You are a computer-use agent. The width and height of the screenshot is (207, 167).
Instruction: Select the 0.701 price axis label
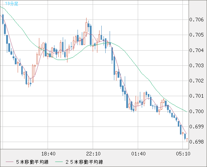click(197, 96)
